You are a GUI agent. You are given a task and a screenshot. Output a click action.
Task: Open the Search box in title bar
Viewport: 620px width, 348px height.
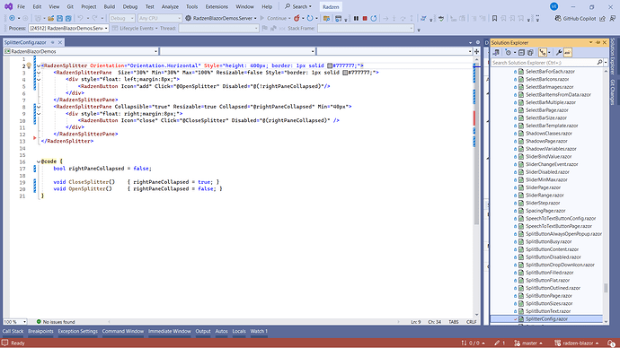tap(298, 6)
